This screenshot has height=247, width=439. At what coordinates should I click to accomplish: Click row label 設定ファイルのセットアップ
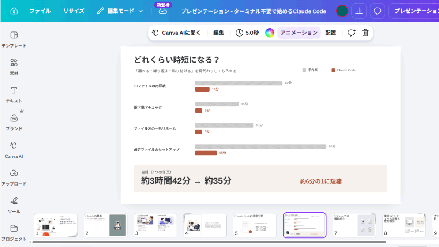point(157,150)
